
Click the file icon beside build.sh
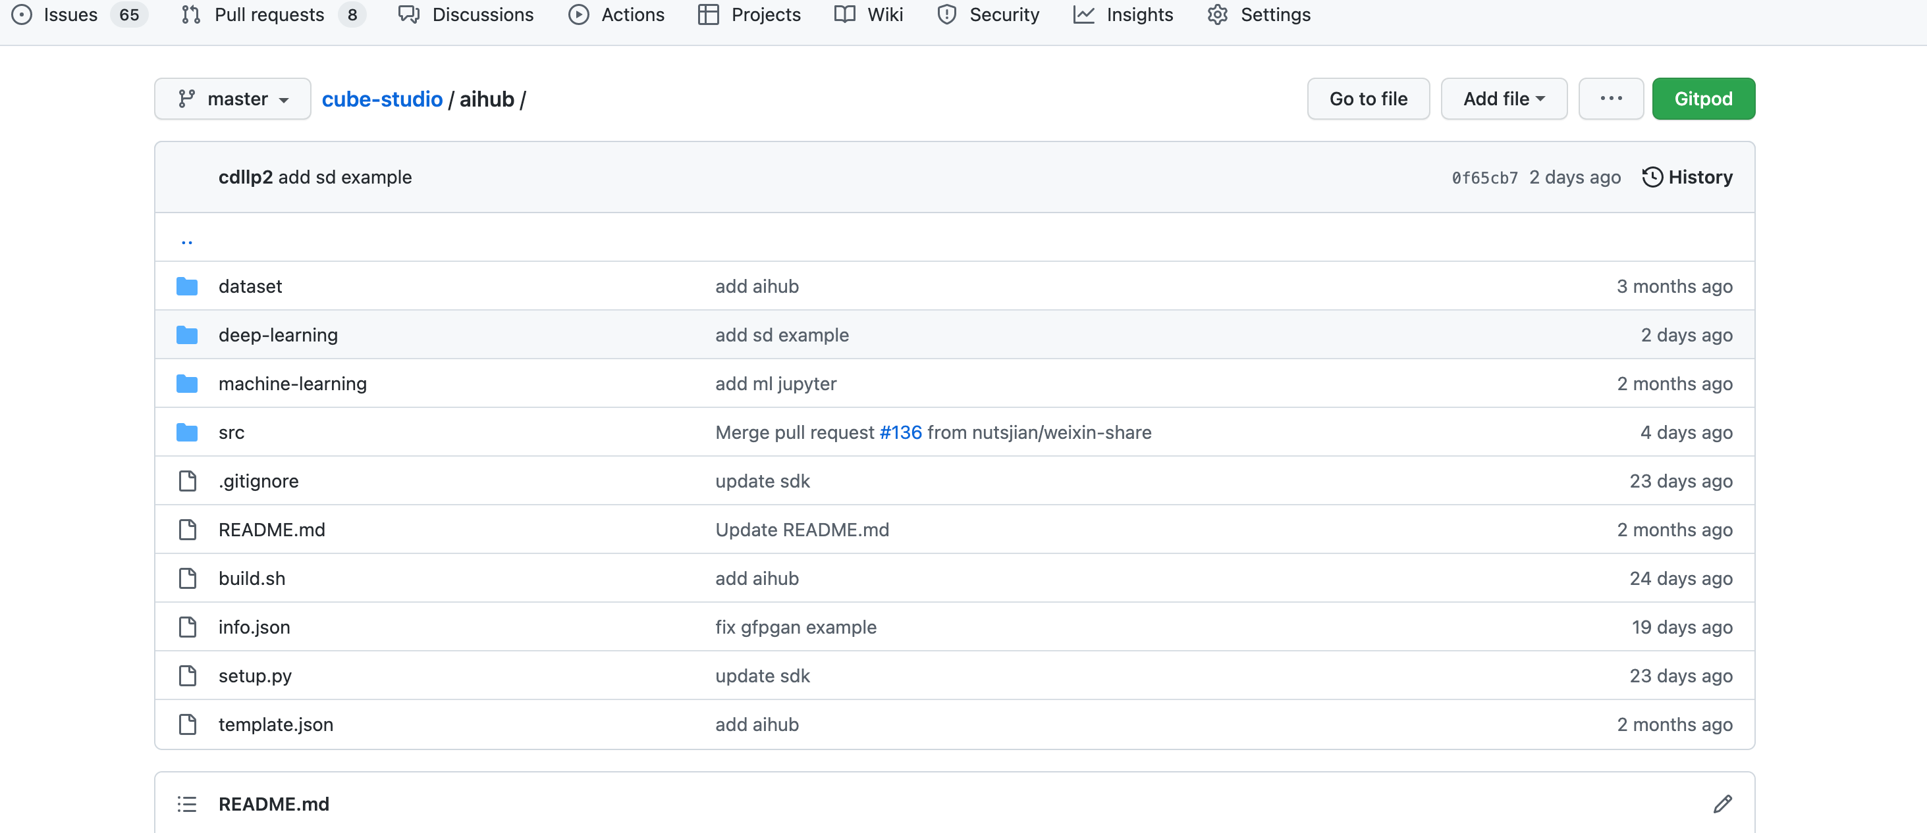point(188,578)
